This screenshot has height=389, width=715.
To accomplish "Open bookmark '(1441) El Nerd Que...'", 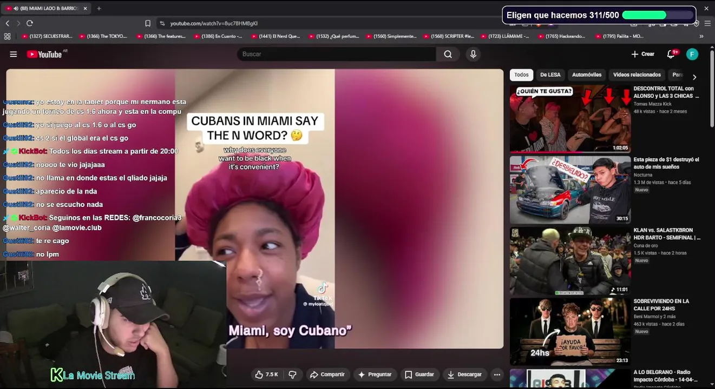I will point(275,36).
